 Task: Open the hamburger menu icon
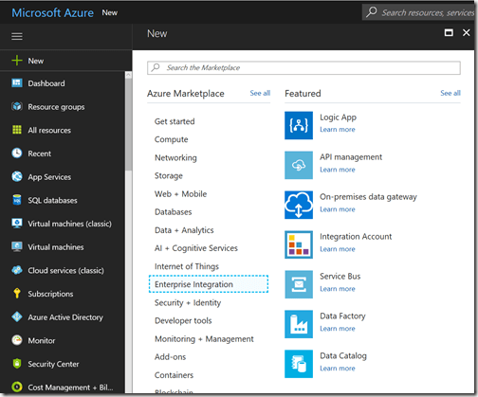pos(17,36)
